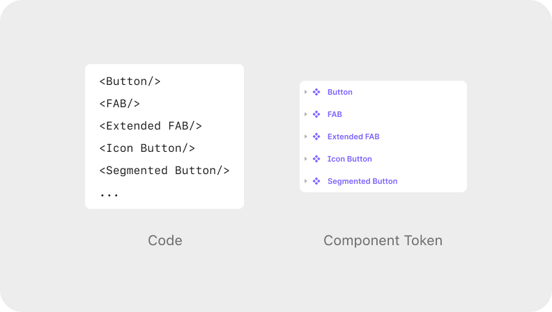Click the <Extended FAB/> code line

pos(151,126)
